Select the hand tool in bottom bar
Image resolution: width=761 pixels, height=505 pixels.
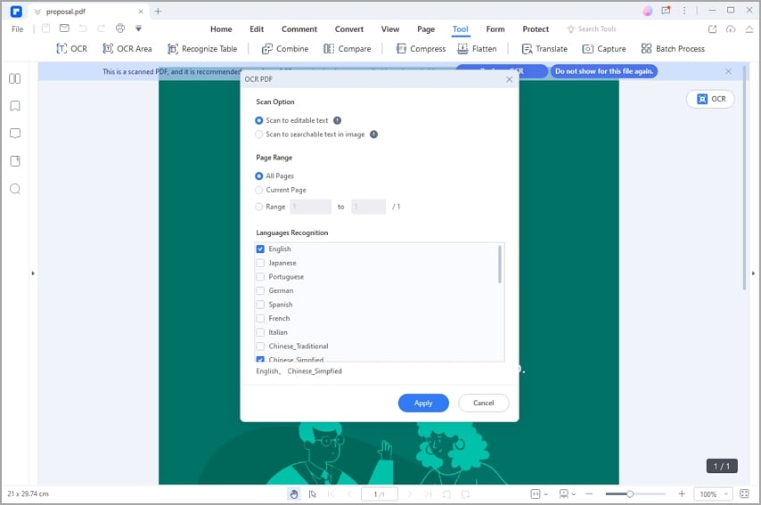(294, 493)
